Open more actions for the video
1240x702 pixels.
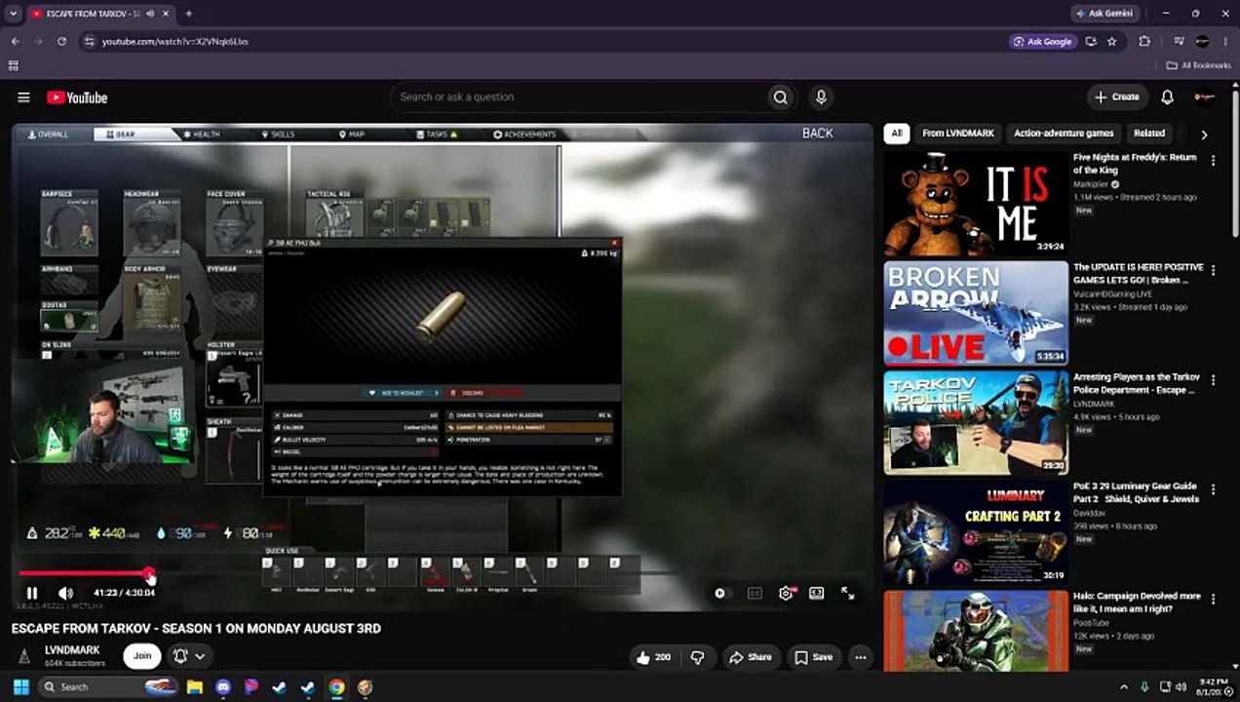(x=861, y=657)
